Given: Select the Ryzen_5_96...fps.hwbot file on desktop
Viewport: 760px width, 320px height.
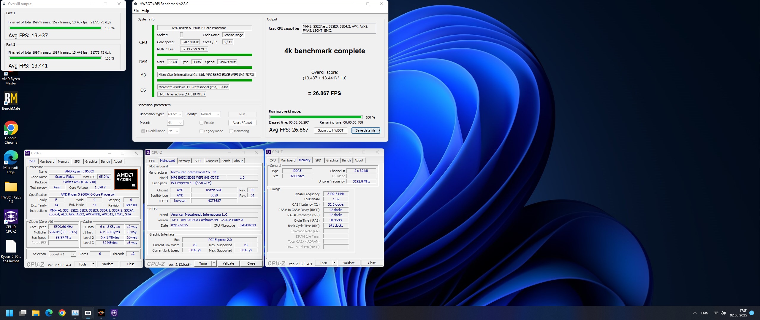Looking at the screenshot, I should [x=11, y=251].
